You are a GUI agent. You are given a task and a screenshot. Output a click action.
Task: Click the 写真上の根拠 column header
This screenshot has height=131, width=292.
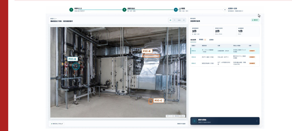[x=237, y=45]
